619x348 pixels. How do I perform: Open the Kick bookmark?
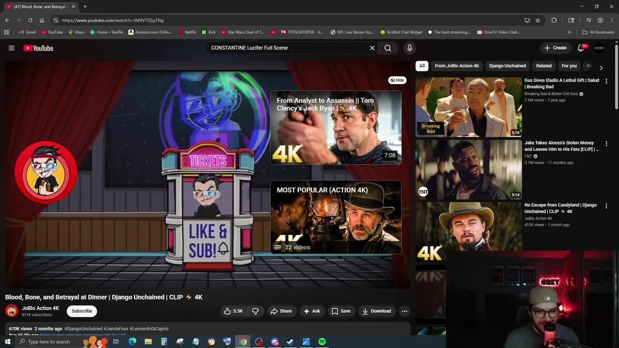tap(208, 32)
